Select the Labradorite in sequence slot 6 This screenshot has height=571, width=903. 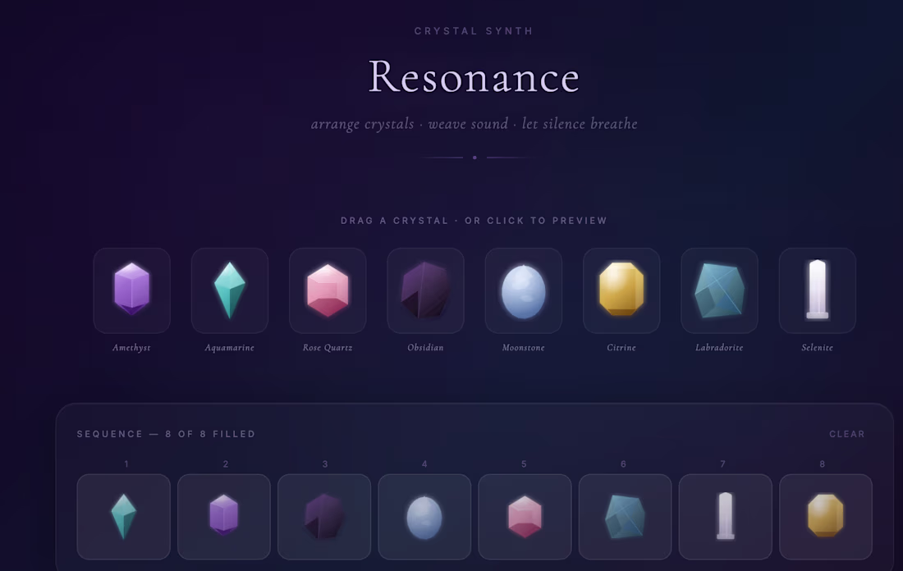tap(625, 517)
